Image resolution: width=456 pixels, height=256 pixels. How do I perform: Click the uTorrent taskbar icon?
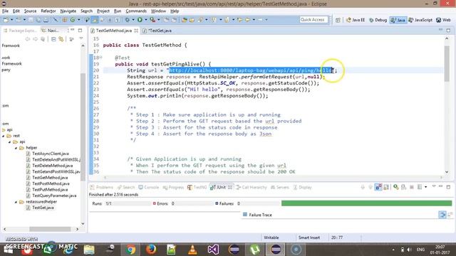[255, 249]
